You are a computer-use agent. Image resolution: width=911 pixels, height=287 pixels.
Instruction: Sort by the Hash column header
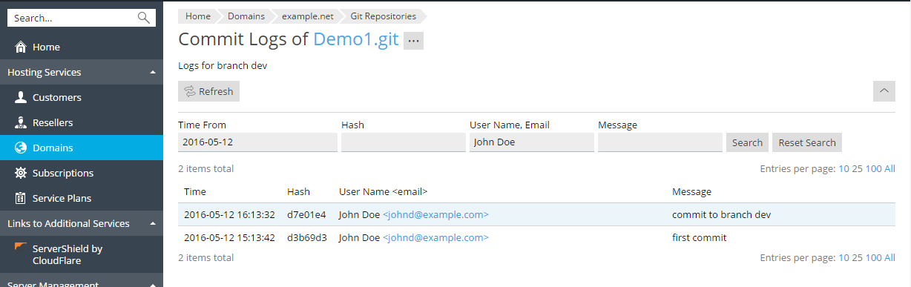298,191
